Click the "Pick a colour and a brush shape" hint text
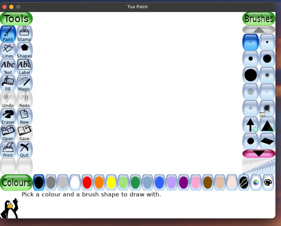This screenshot has height=226, width=281. [x=91, y=194]
